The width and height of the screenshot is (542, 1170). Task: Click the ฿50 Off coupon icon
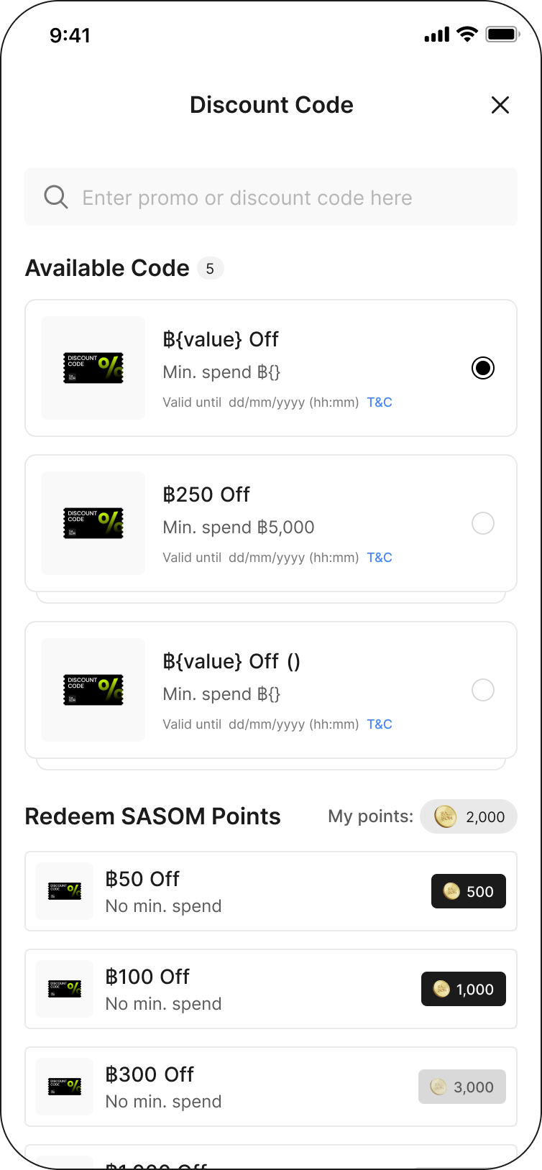coord(65,891)
